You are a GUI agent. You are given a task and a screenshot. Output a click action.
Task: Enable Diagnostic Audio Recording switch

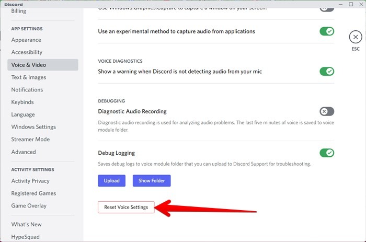pyautogui.click(x=327, y=111)
